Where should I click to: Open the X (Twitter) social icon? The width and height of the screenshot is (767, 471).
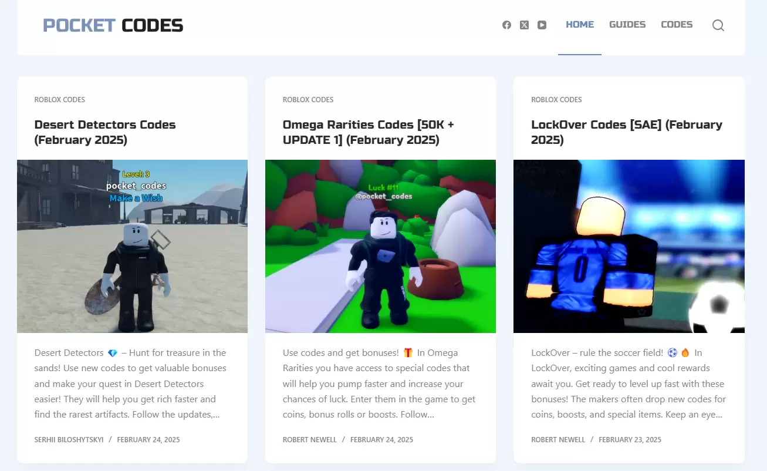524,25
